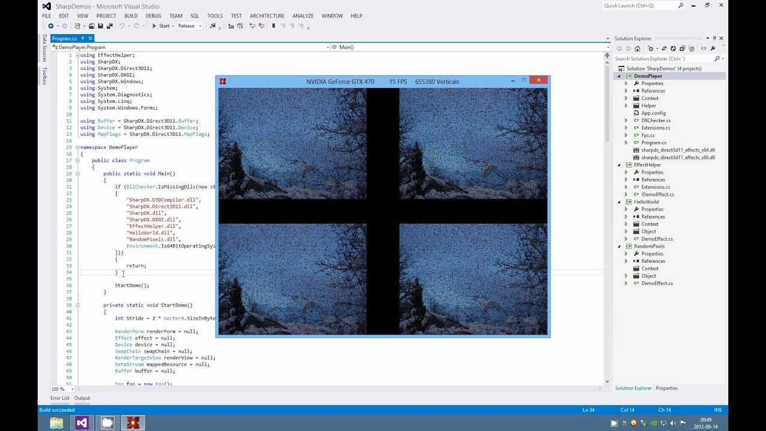Collapse the DemoPlayer namespace outlining region

pos(77,147)
